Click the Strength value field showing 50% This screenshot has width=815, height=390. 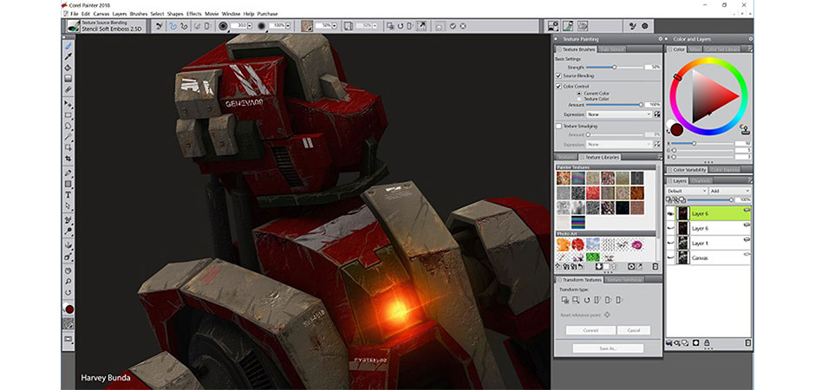tap(652, 67)
